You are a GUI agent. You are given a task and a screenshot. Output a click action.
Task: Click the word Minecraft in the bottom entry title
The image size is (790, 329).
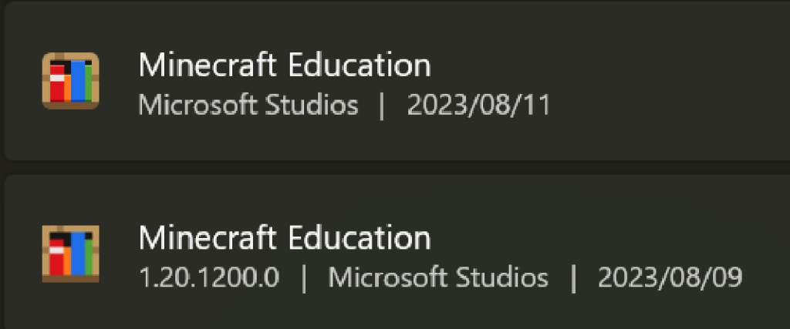[x=208, y=238]
